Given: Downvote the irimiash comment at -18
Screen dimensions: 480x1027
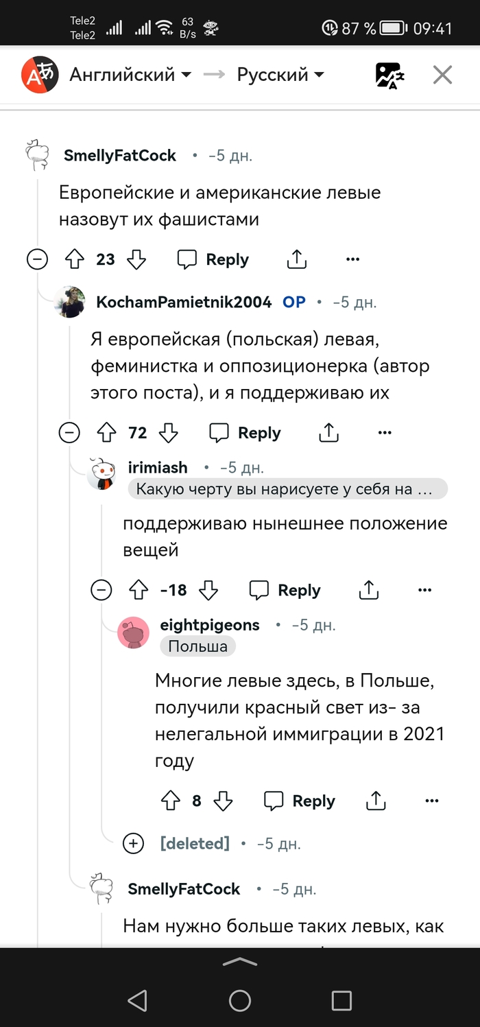Looking at the screenshot, I should (208, 590).
